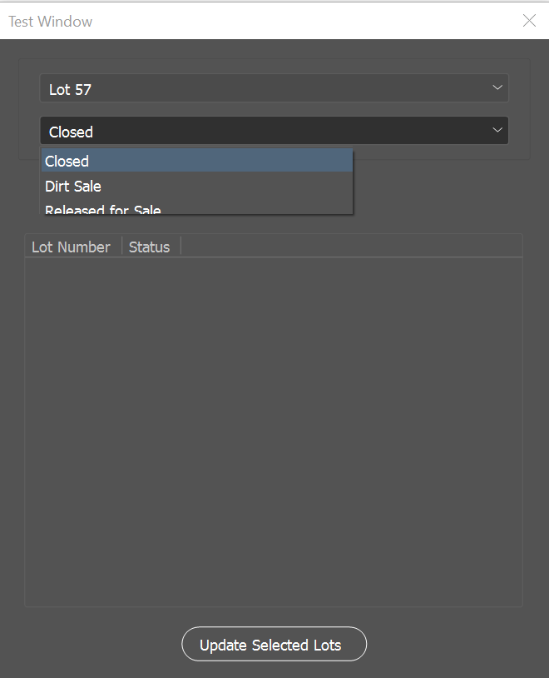Click the "Lot 57" text in the lot selector
Image resolution: width=549 pixels, height=678 pixels.
pos(70,89)
